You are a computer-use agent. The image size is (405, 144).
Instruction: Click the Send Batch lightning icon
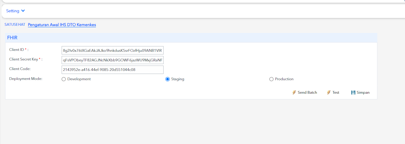(x=294, y=93)
